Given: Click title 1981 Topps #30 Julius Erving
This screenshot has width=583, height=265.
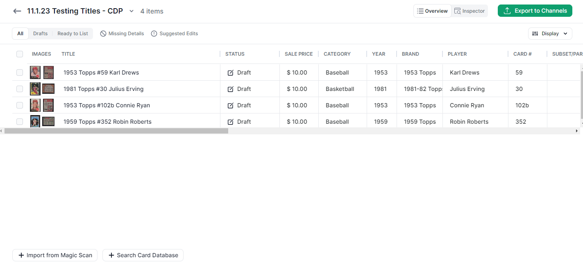Looking at the screenshot, I should pyautogui.click(x=104, y=89).
